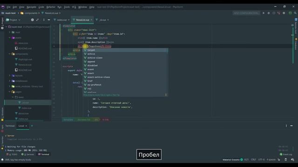Locate current file in Project panel icon

click(x=32, y=19)
